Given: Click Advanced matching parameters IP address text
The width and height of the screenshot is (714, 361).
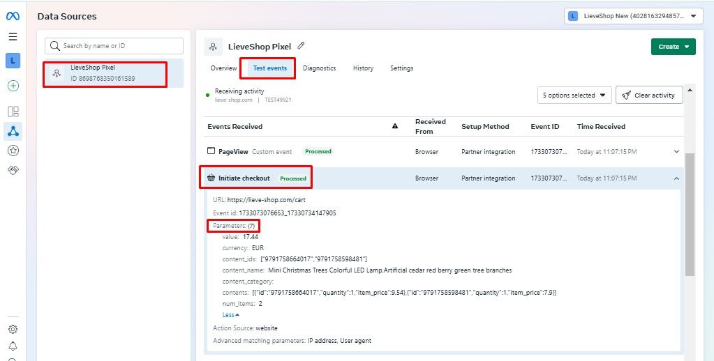Looking at the screenshot, I should (x=292, y=341).
